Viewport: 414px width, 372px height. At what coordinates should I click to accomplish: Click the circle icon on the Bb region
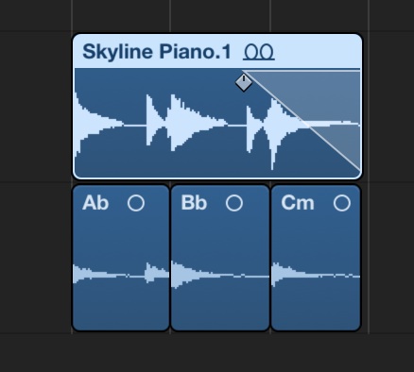coord(234,203)
